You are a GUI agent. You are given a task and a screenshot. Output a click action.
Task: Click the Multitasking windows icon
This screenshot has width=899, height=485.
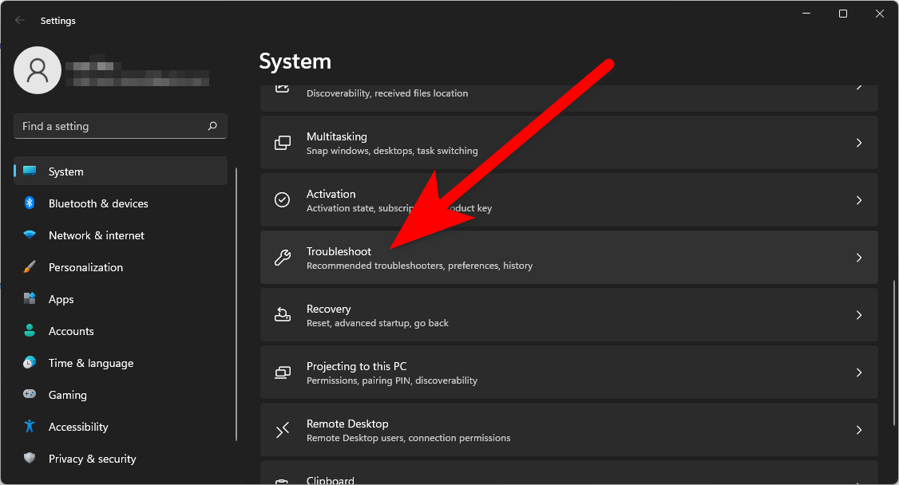coord(283,143)
